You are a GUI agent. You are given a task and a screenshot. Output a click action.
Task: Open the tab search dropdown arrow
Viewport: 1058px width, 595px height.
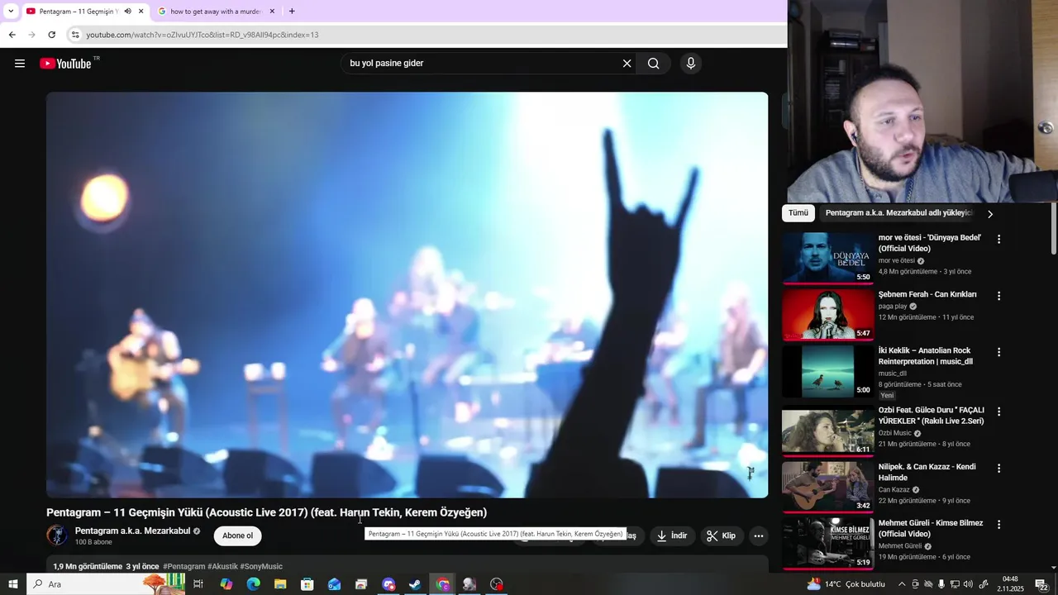(x=10, y=12)
